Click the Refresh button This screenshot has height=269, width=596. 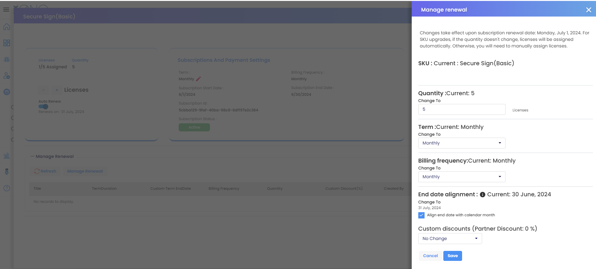click(x=45, y=171)
